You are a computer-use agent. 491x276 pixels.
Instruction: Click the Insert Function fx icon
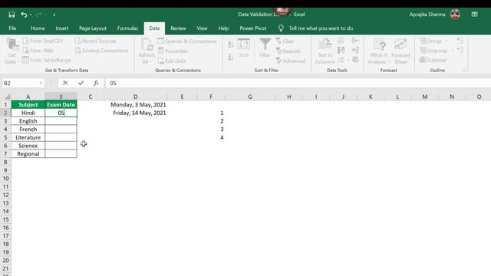pyautogui.click(x=96, y=83)
